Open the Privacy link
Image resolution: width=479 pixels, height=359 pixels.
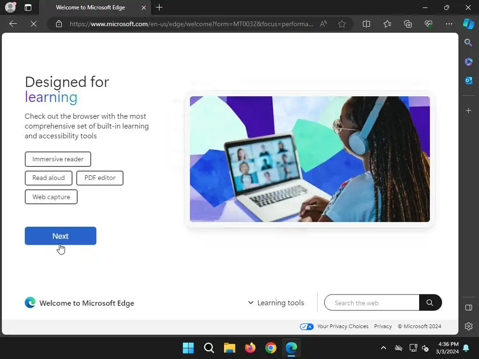383,326
